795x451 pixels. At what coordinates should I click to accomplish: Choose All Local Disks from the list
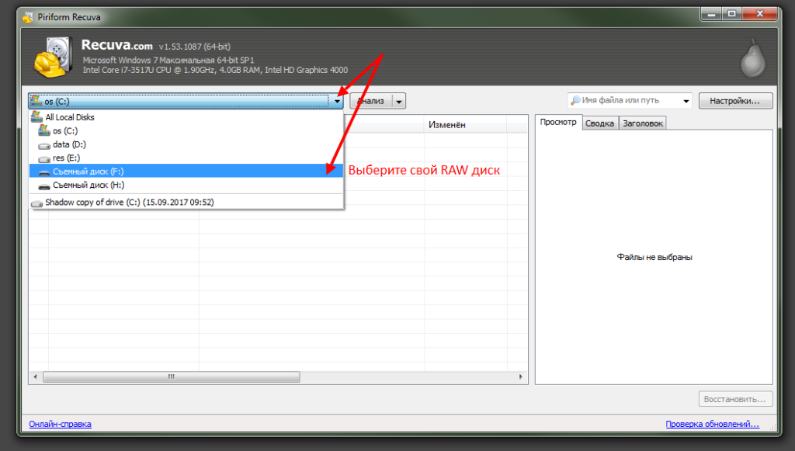tap(186, 117)
